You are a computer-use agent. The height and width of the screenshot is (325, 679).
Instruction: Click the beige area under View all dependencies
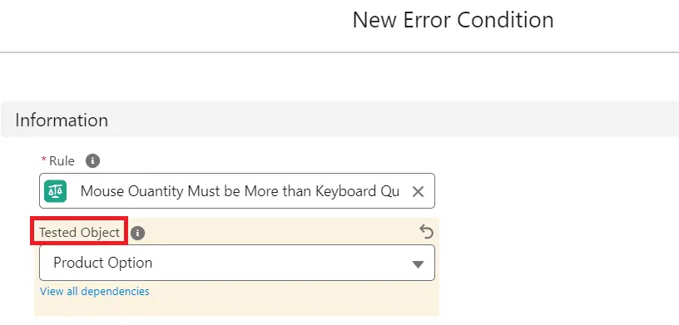point(237,307)
